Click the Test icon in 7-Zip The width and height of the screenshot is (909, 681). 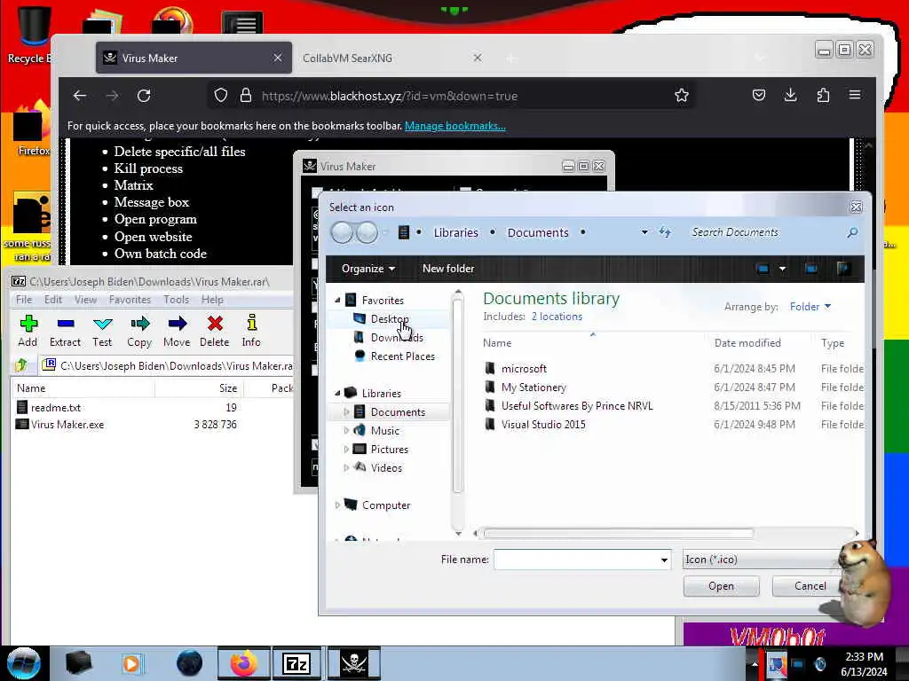(102, 324)
